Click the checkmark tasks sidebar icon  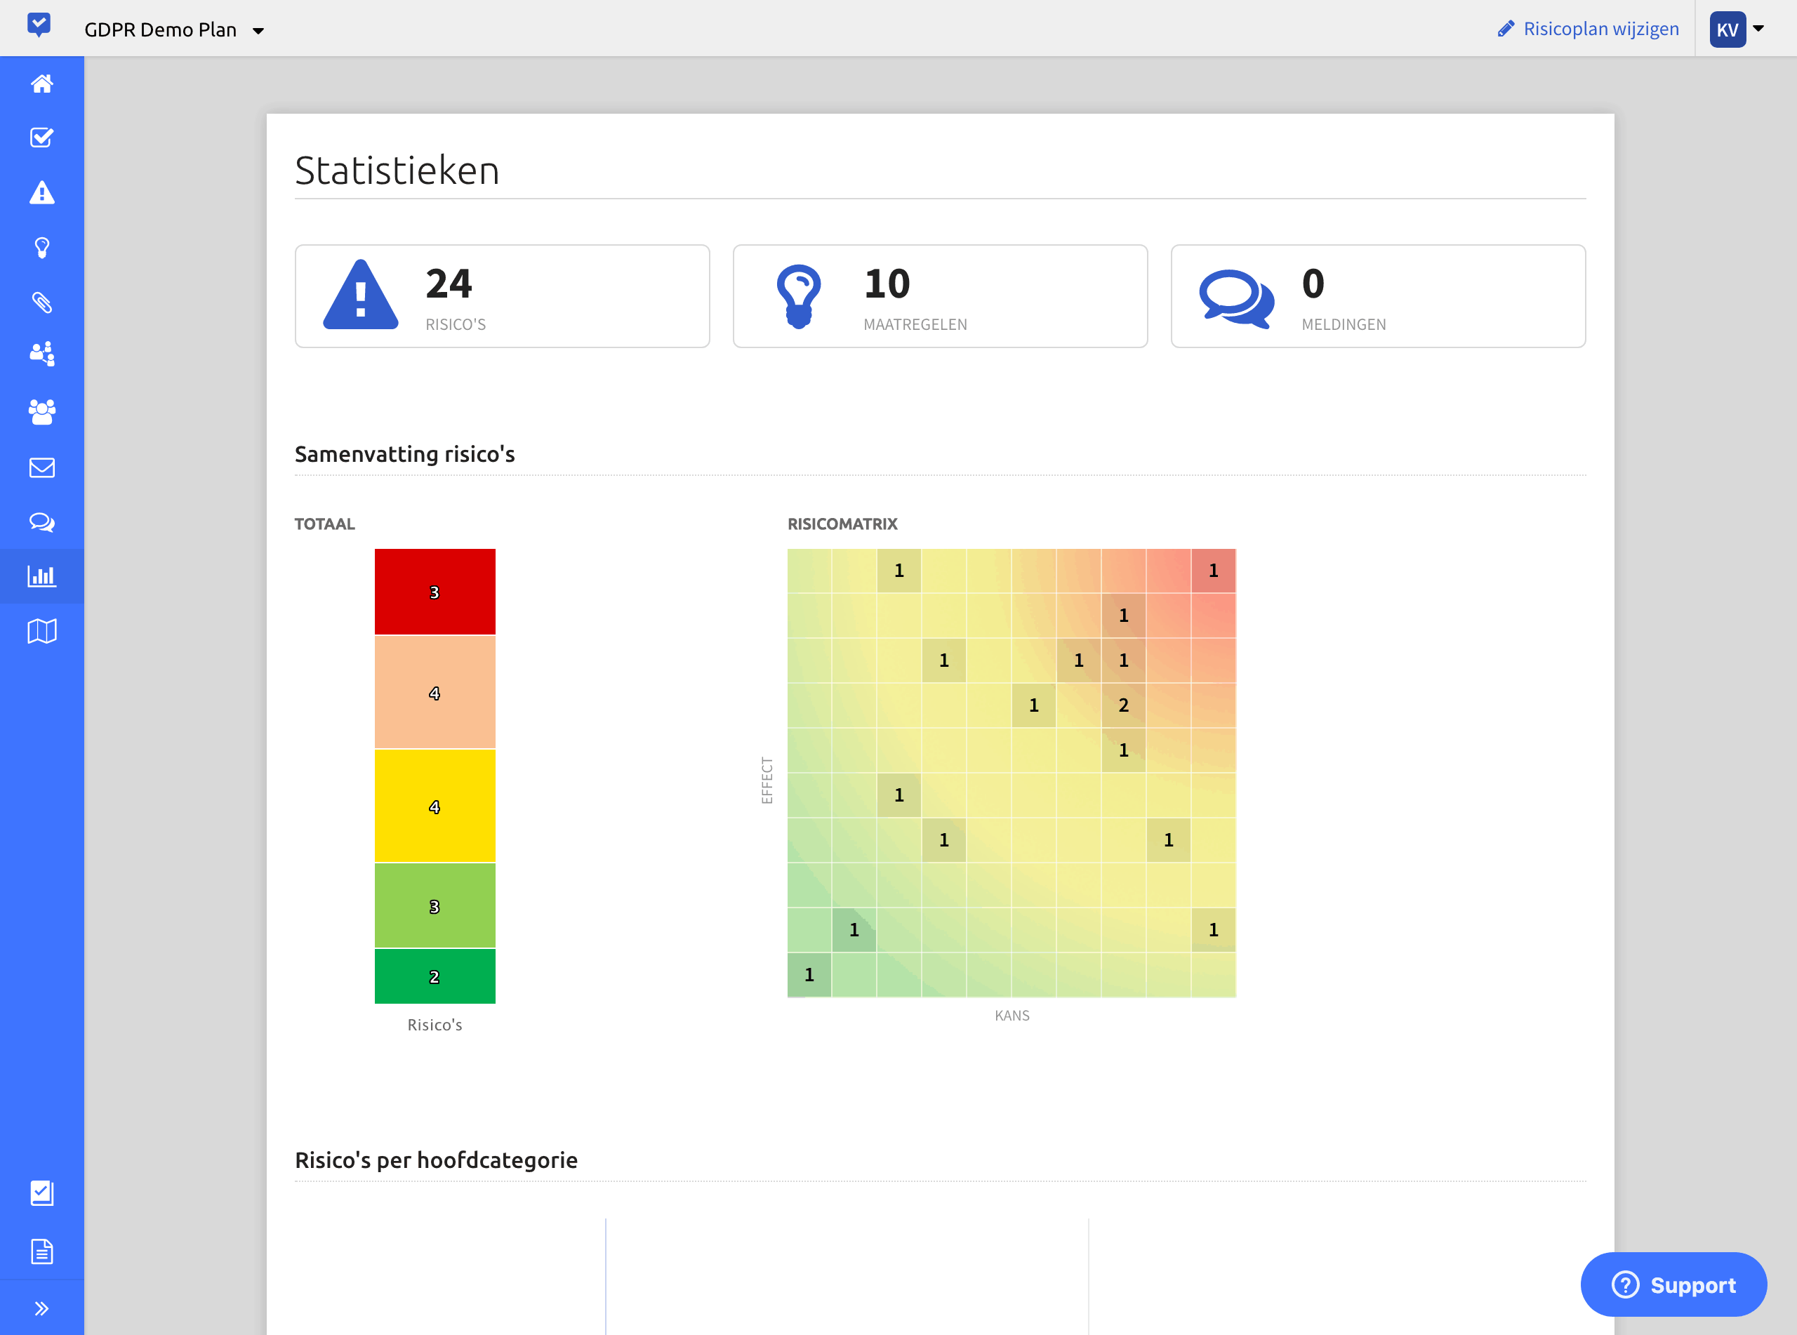click(42, 138)
